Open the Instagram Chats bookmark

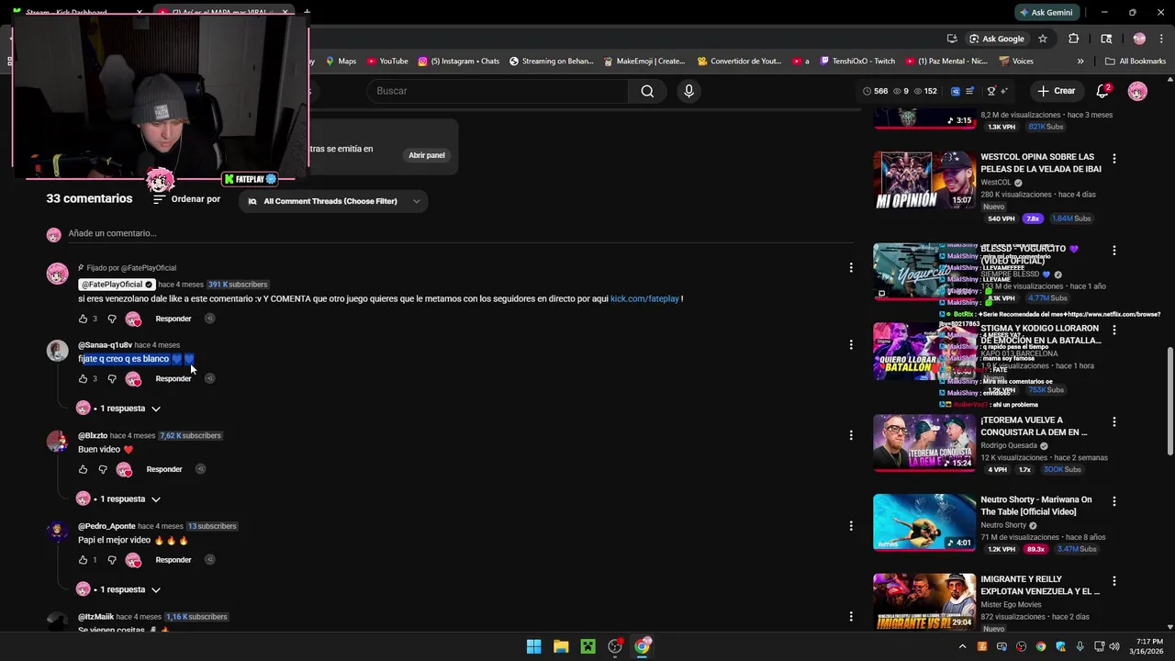tap(458, 62)
